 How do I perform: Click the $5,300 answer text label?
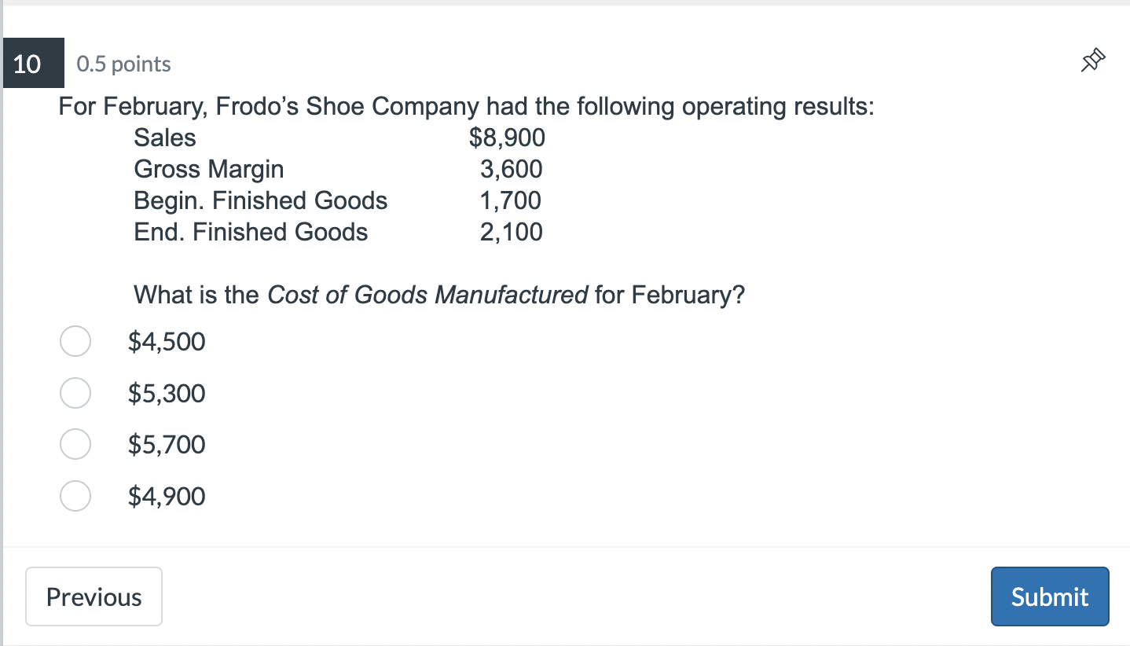point(166,393)
